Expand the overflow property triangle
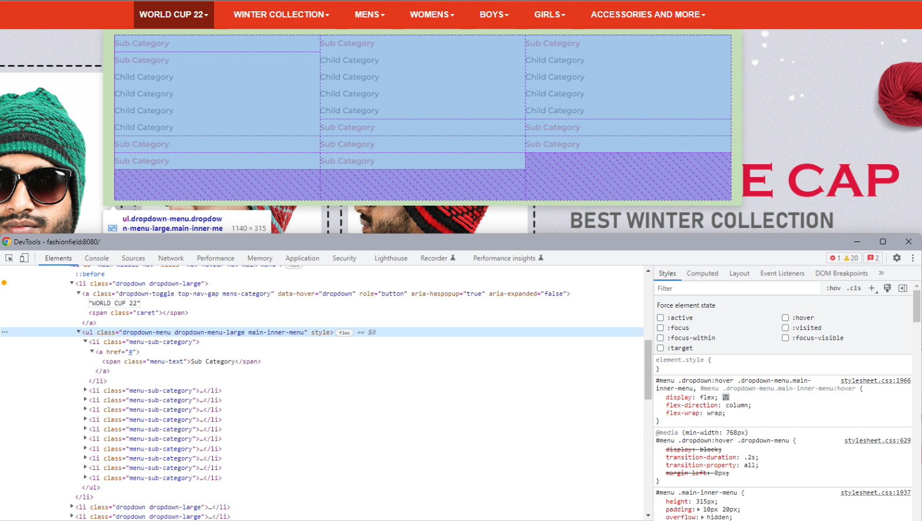The height and width of the screenshot is (521, 922). coord(703,517)
